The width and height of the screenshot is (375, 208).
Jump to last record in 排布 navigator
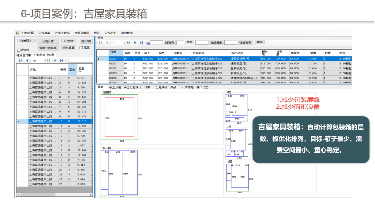pos(141,43)
